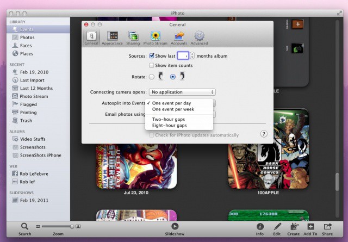Open the Accounts preferences pane

[x=179, y=39]
